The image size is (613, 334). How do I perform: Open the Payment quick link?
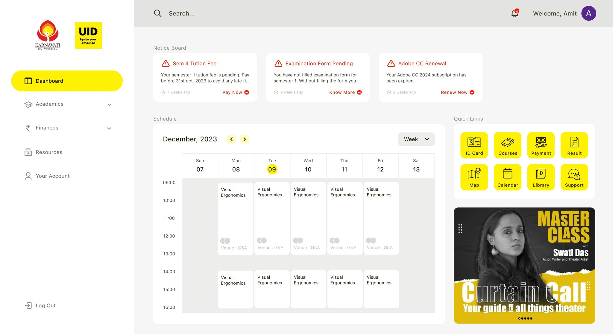click(541, 145)
